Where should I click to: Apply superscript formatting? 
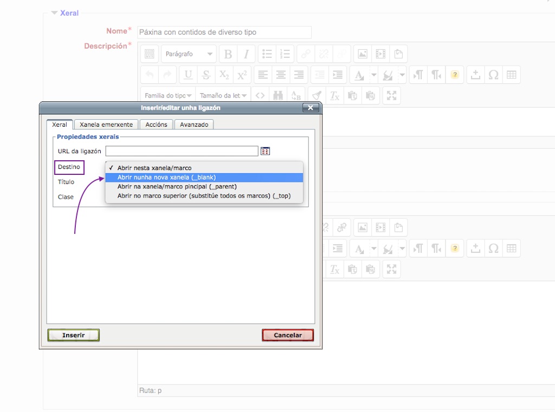click(242, 75)
